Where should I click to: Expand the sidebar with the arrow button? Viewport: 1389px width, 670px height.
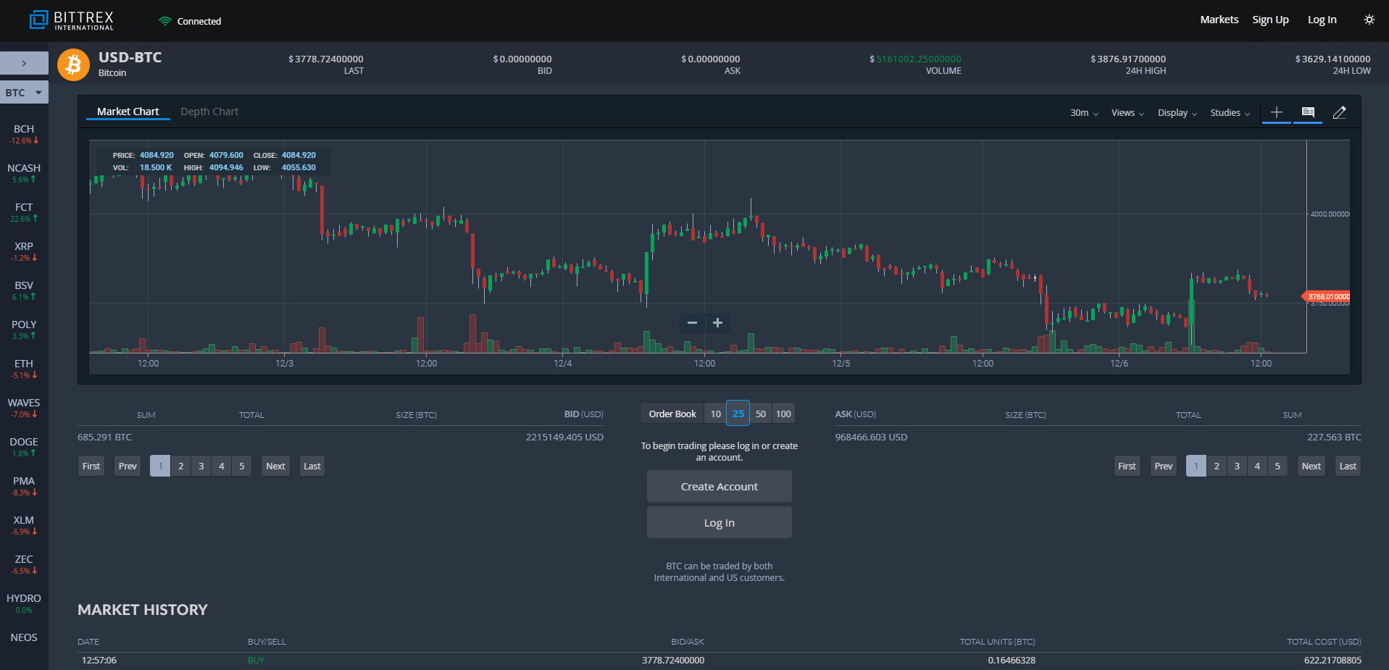pyautogui.click(x=24, y=63)
